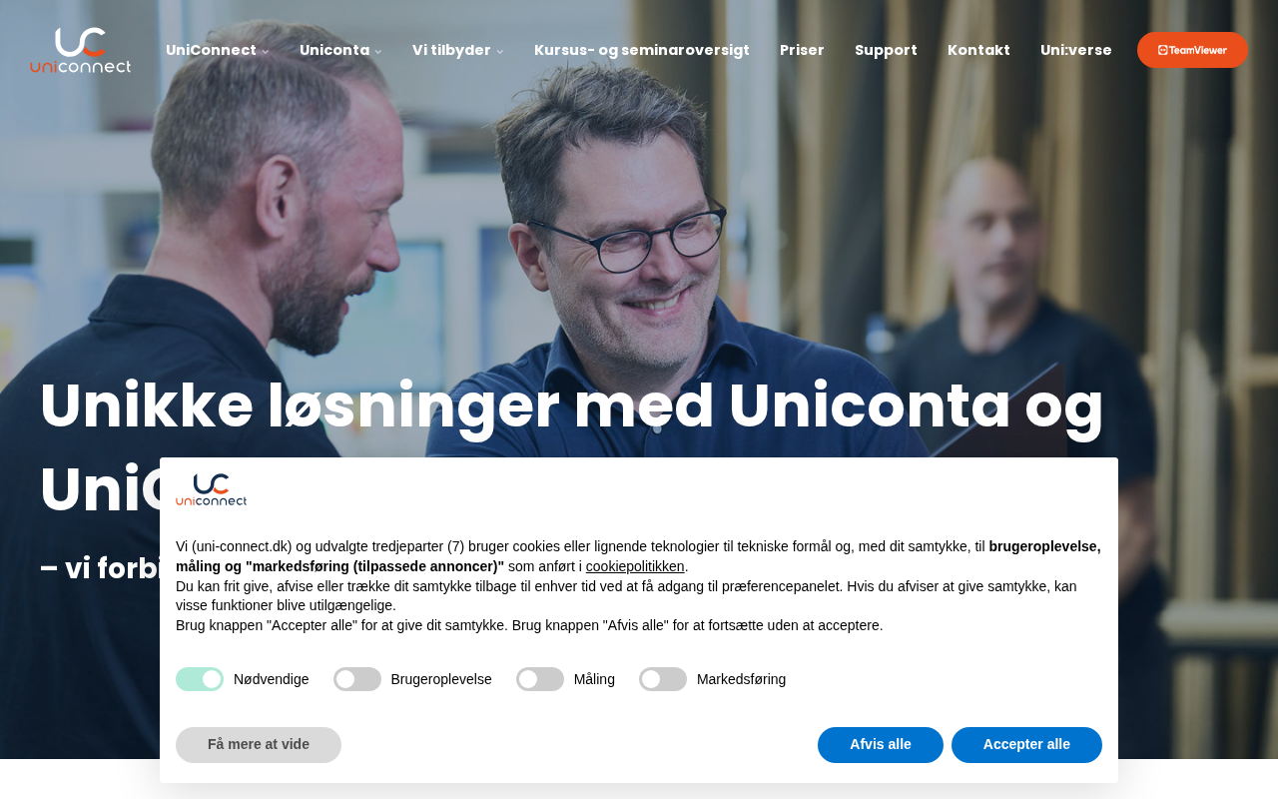Expand the UniConnect menu dropdown

point(217,50)
